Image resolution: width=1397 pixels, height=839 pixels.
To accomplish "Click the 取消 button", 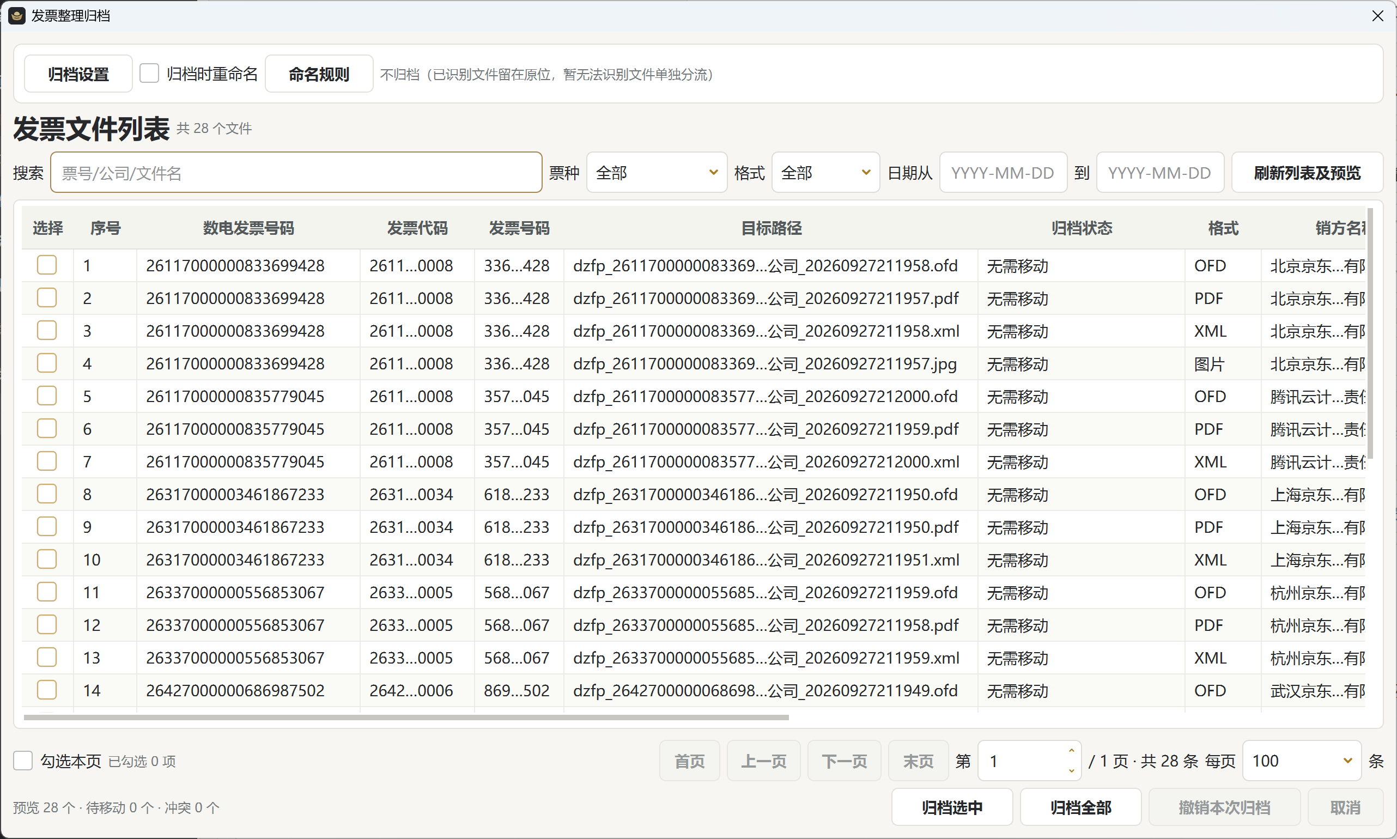I will (1345, 807).
